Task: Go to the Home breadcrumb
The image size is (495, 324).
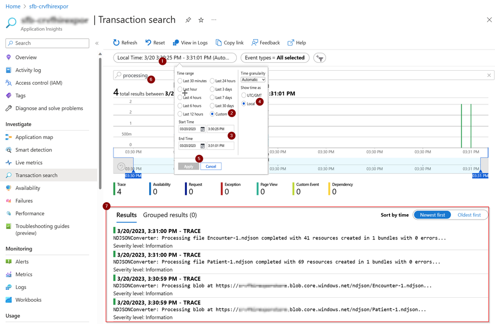Action: pos(13,6)
